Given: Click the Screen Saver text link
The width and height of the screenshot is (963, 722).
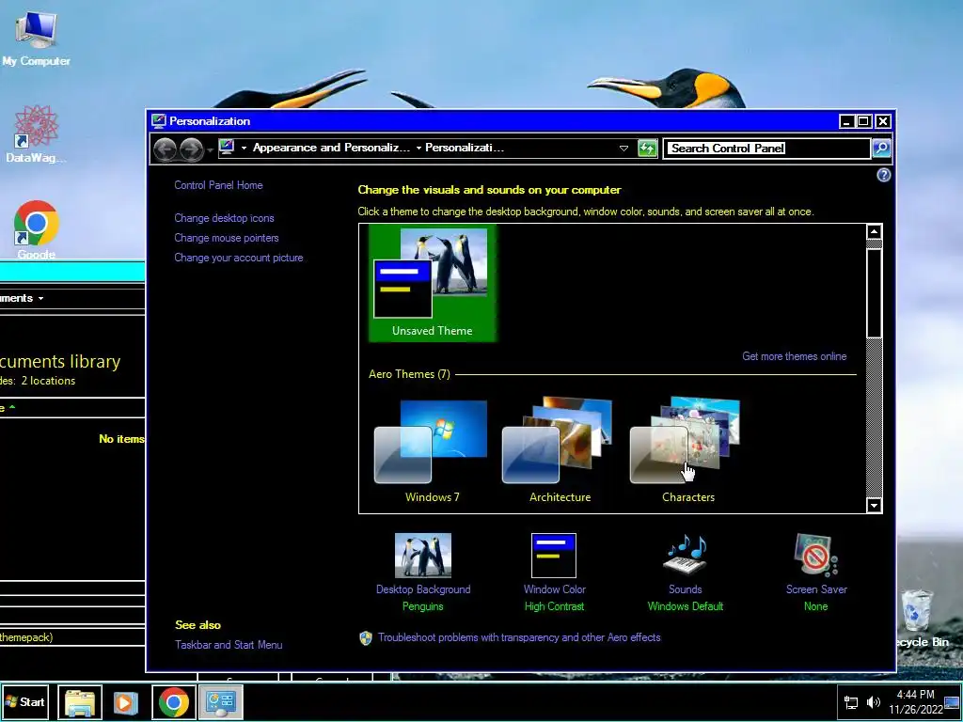Looking at the screenshot, I should coord(815,589).
